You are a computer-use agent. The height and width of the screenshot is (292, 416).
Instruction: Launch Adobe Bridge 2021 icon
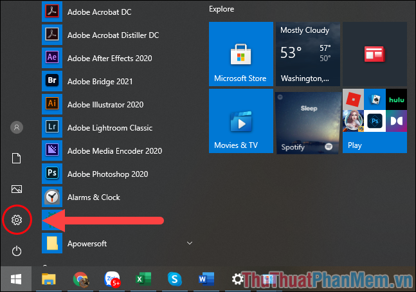(x=52, y=80)
